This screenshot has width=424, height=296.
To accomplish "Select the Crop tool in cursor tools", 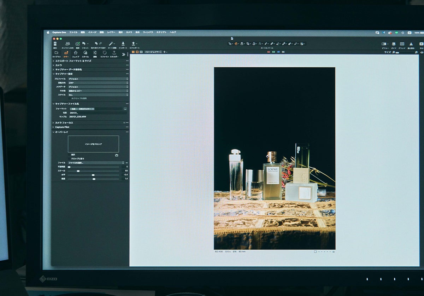I will 248,44.
